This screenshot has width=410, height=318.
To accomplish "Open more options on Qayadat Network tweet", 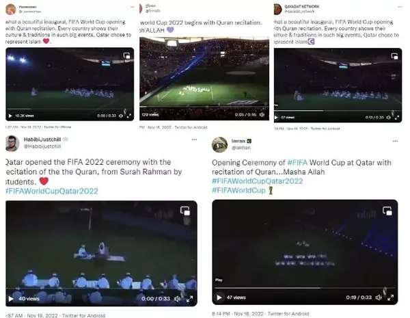I will [x=400, y=7].
